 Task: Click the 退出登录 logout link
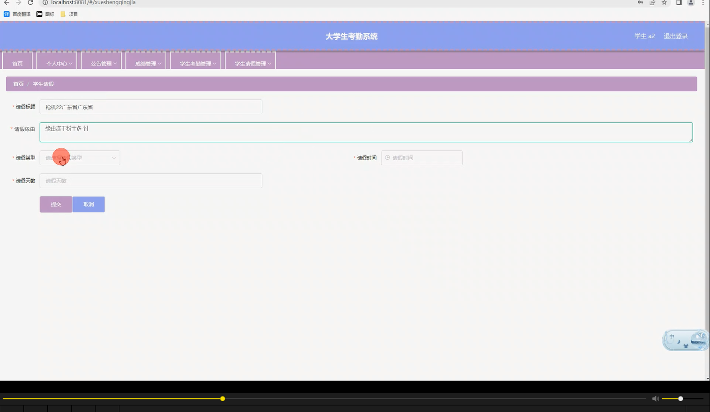pos(675,36)
